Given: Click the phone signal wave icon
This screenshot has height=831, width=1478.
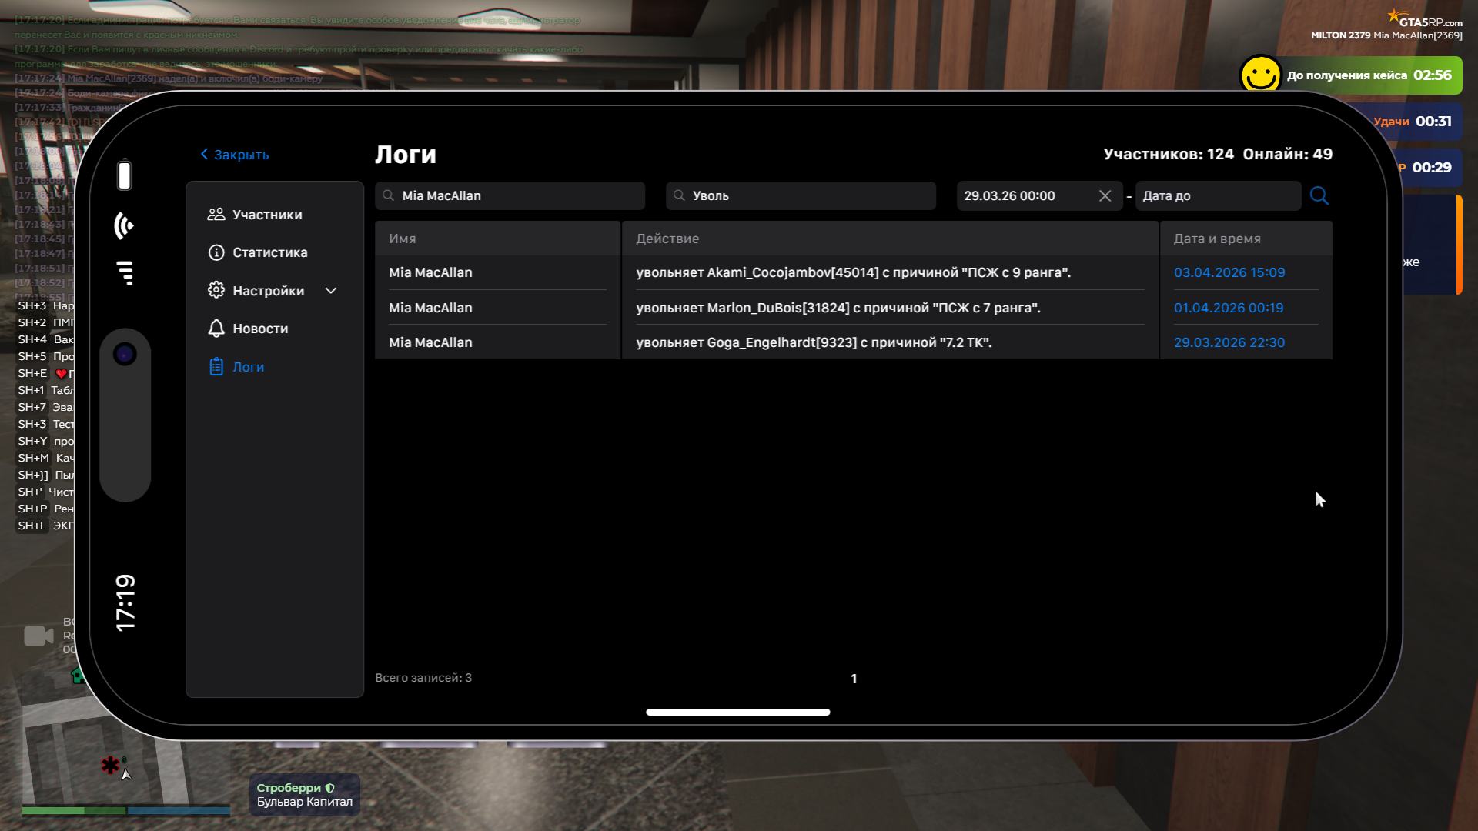Looking at the screenshot, I should tap(124, 225).
